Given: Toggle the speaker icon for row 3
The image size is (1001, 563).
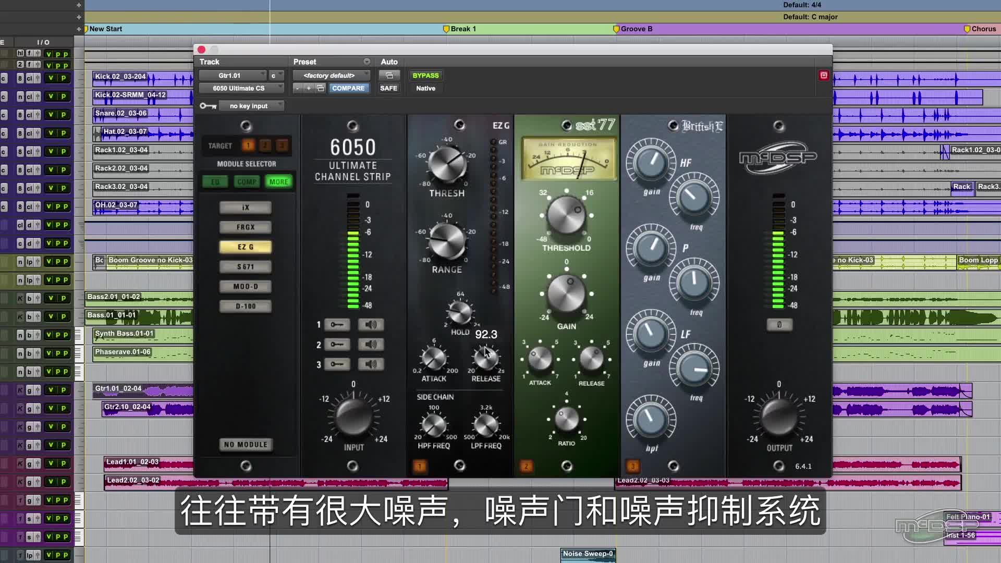Looking at the screenshot, I should tap(371, 364).
